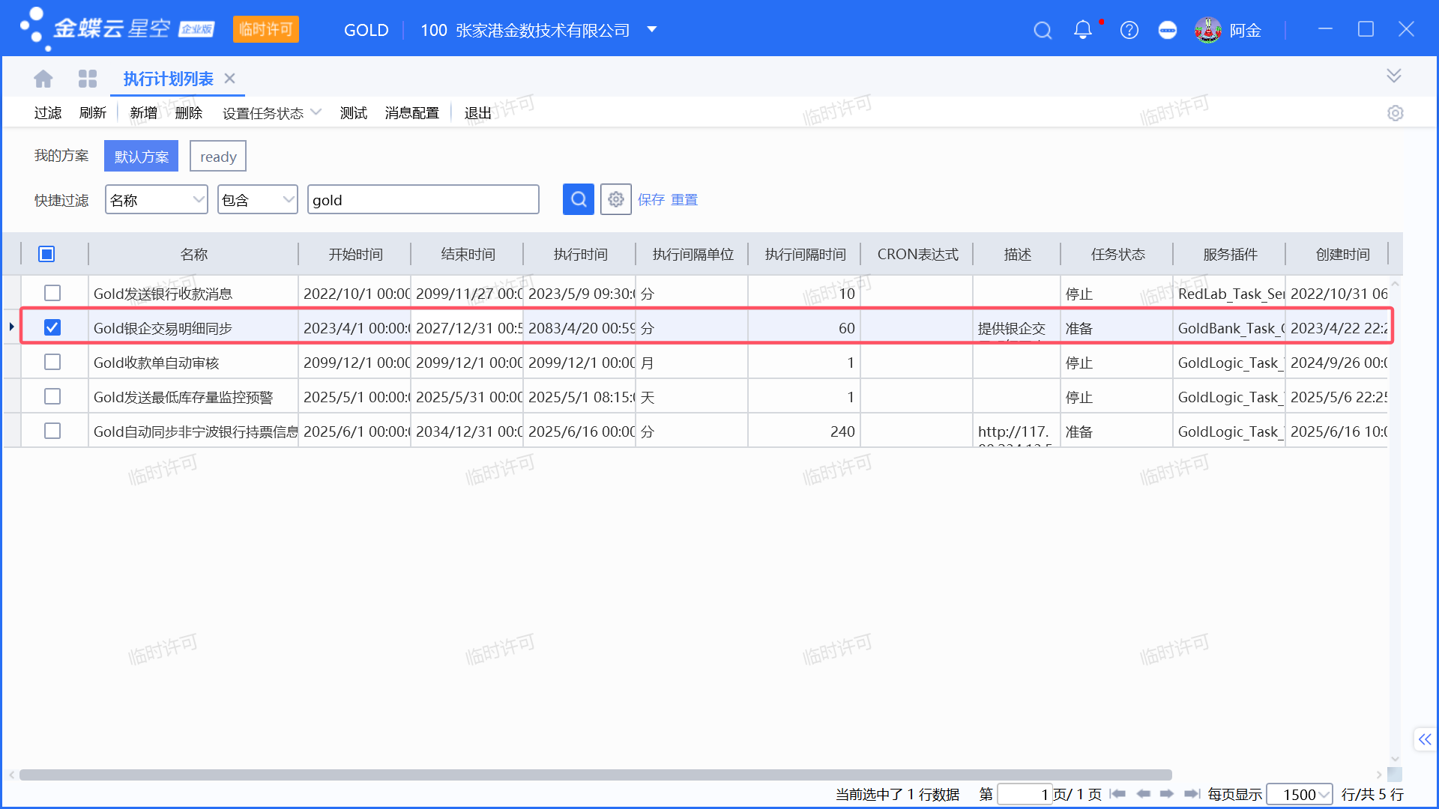The width and height of the screenshot is (1439, 809).
Task: Click the search magnifier in header
Action: [1043, 30]
